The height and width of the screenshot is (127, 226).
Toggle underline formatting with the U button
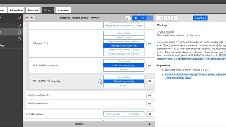click(173, 18)
